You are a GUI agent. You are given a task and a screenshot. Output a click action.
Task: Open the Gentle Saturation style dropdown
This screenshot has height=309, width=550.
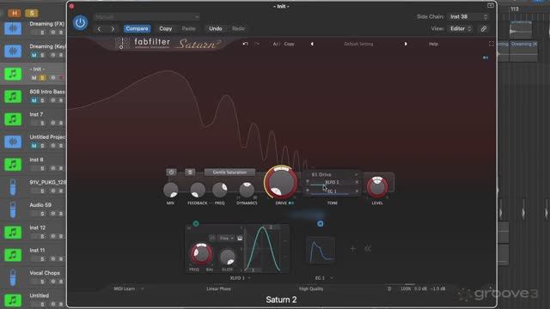(229, 173)
